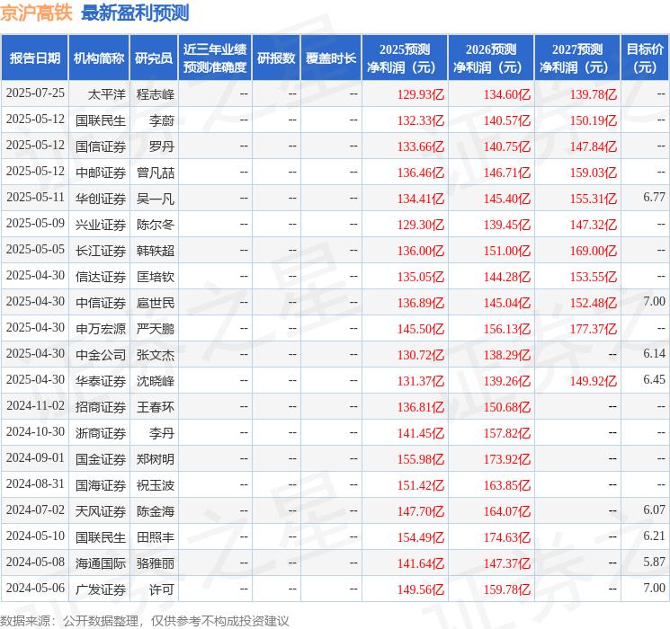Click the value 157.82亿
The height and width of the screenshot is (629, 670).
(x=507, y=433)
